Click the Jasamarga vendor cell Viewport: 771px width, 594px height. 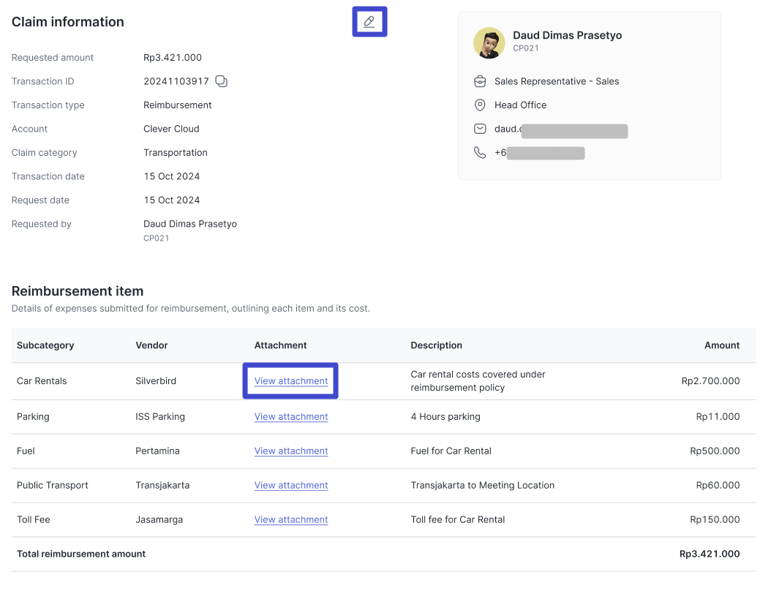(x=159, y=519)
